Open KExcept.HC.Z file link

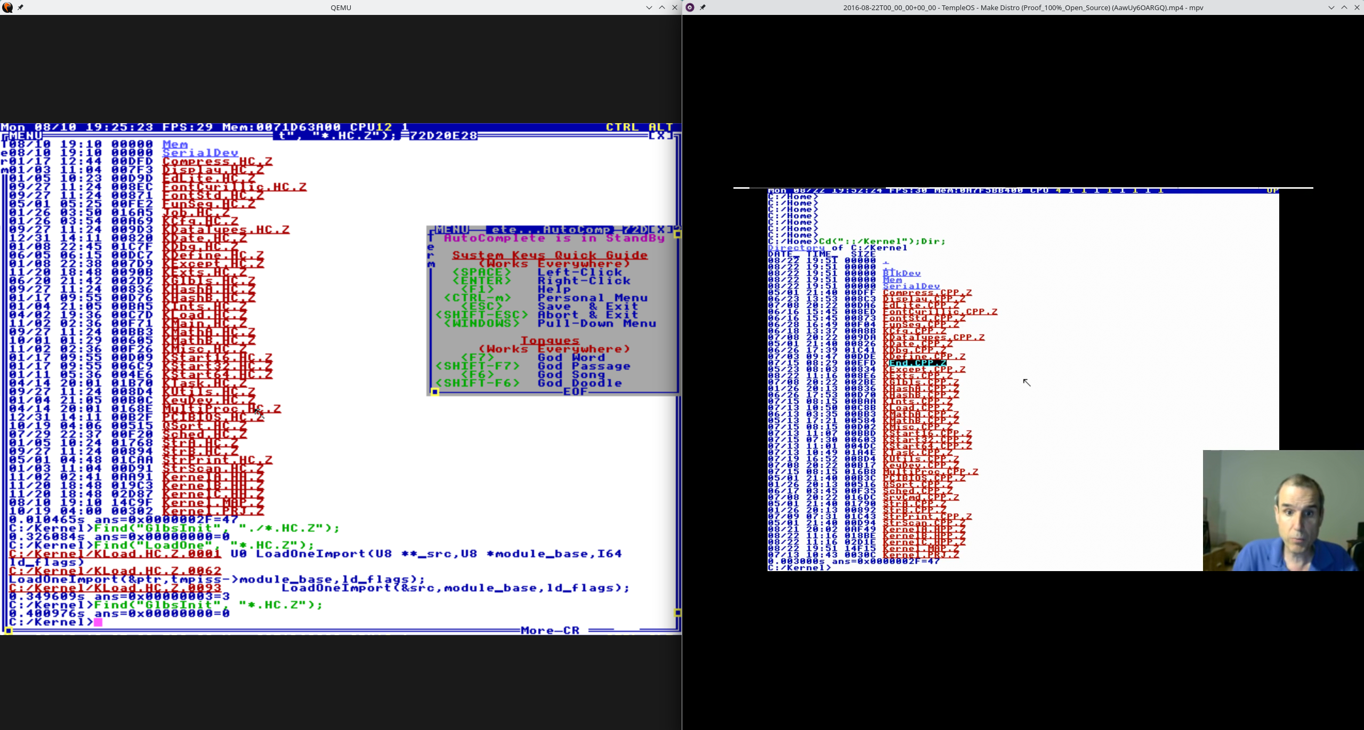pos(213,264)
